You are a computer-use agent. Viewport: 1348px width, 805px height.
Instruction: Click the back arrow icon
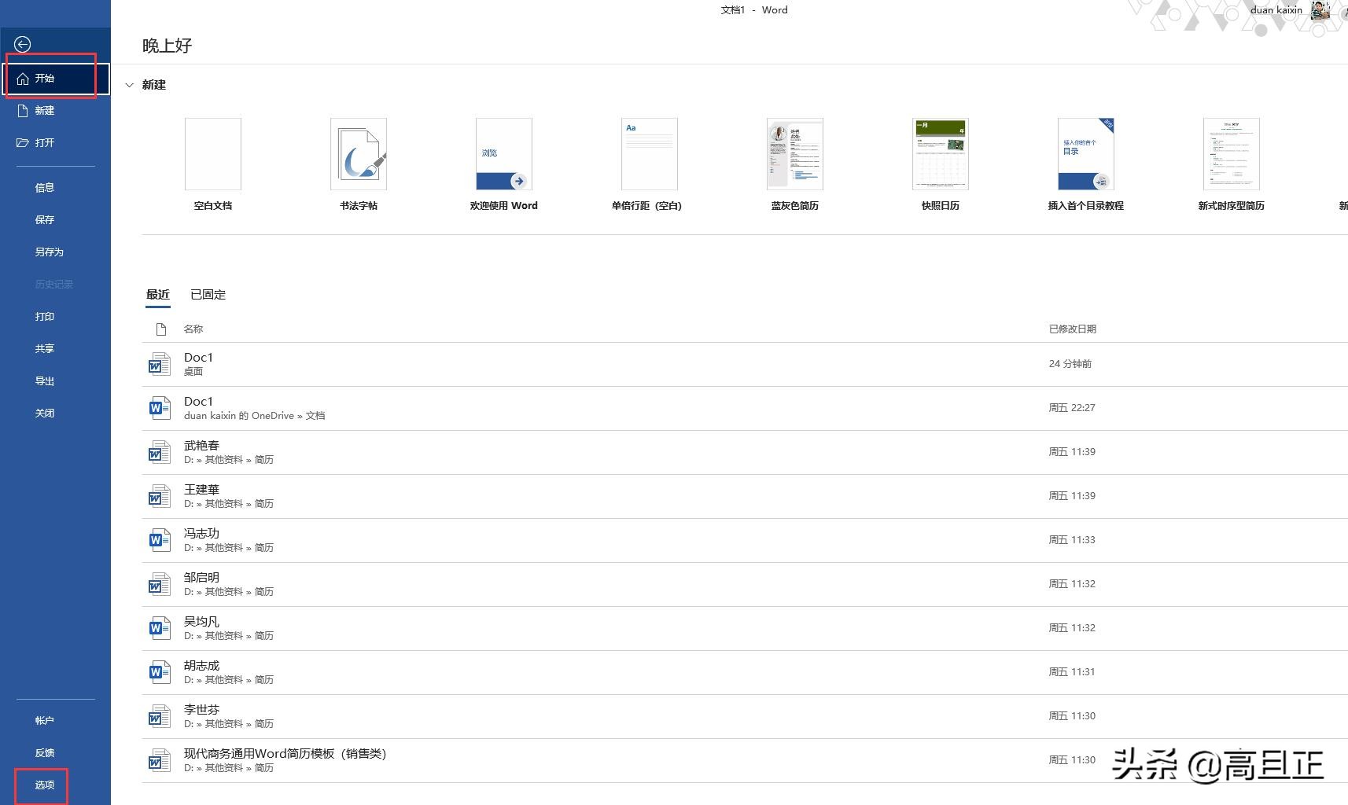(x=23, y=45)
